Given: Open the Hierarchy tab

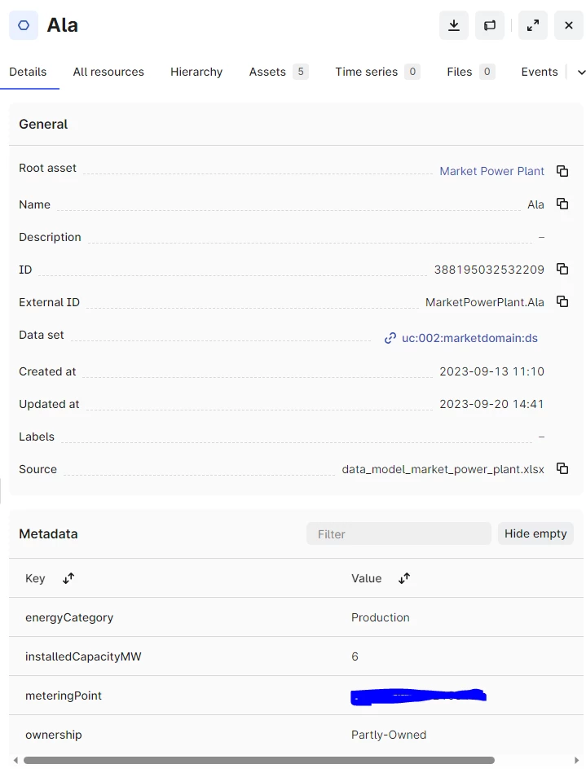Looking at the screenshot, I should pyautogui.click(x=196, y=72).
